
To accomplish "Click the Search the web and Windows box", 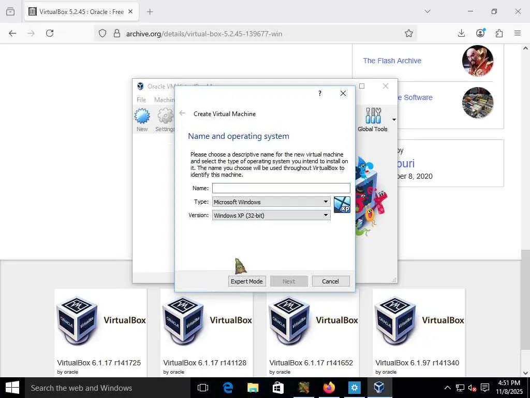I will [x=107, y=388].
